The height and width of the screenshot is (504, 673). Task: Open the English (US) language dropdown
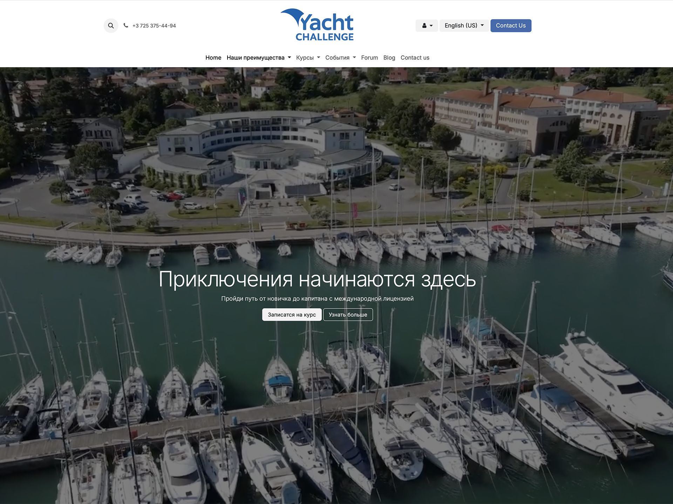point(464,26)
